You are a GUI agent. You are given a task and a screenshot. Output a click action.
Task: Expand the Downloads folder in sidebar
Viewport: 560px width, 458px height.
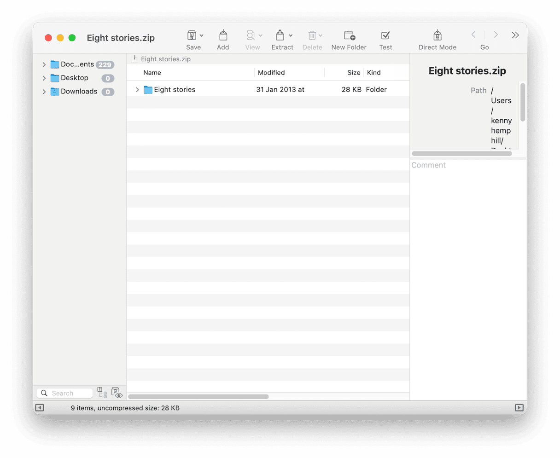pyautogui.click(x=44, y=92)
